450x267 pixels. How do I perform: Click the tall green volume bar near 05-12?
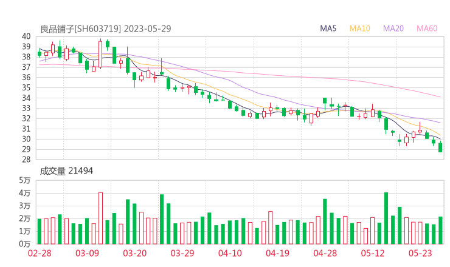click(386, 218)
